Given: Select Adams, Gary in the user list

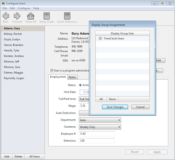Looking at the screenshot, I should coord(23,28).
